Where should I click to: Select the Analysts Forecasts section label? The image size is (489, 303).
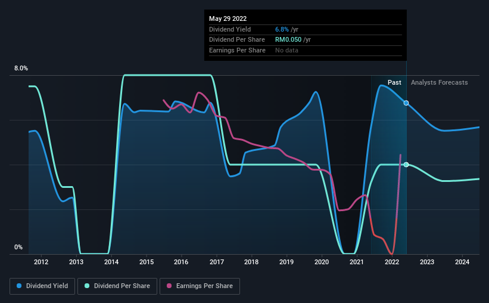coord(439,82)
